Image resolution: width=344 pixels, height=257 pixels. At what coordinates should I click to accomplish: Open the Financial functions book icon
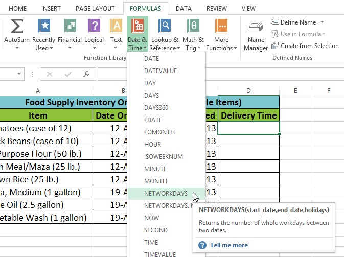click(70, 26)
